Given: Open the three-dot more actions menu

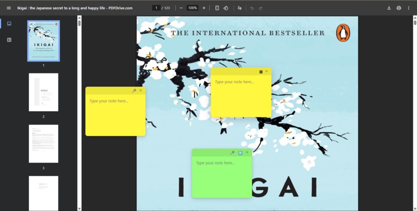Looking at the screenshot, I should pyautogui.click(x=409, y=8).
